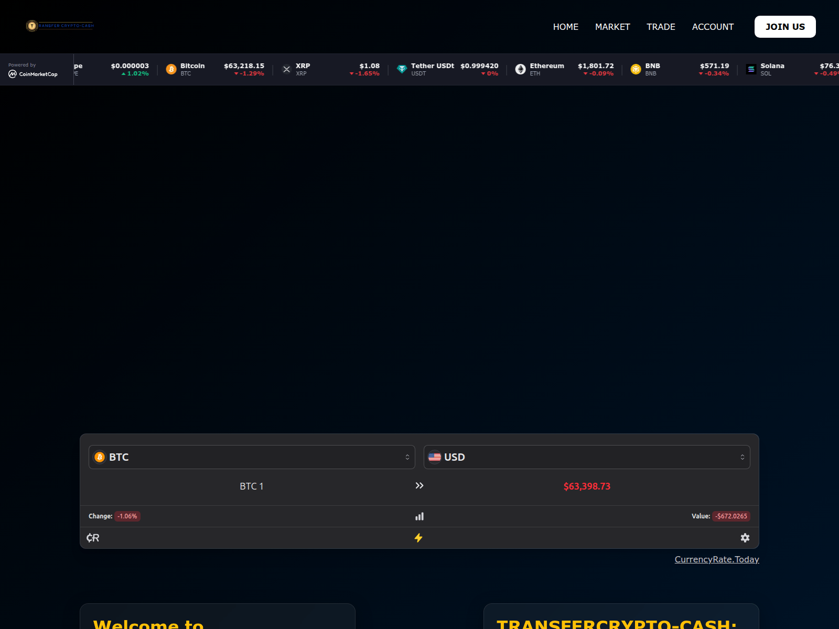Click the yellow lightning bolt icon
Viewport: 839px width, 629px height.
click(x=418, y=538)
